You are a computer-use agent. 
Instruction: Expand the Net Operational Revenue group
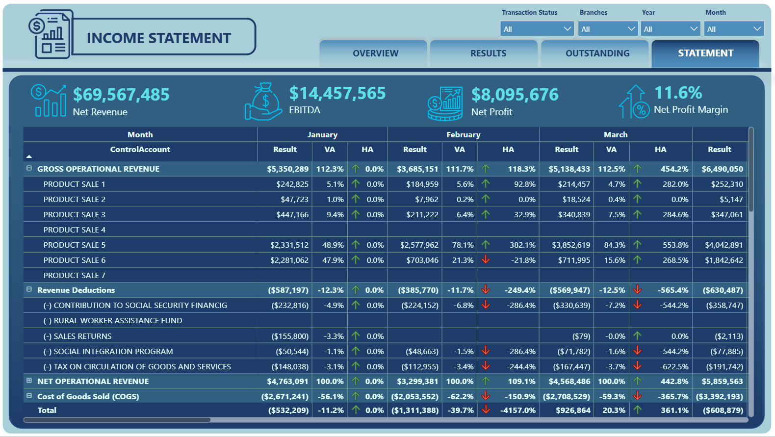29,381
